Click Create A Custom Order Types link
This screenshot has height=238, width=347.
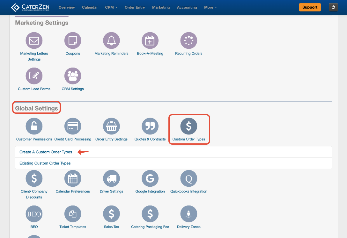(x=46, y=152)
